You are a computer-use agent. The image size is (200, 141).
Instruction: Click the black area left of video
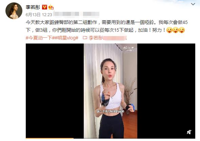click(x=55, y=91)
